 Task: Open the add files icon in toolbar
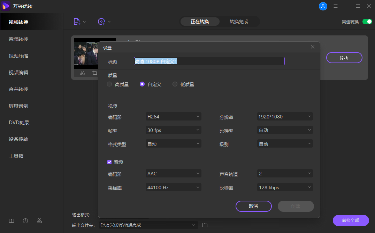click(77, 21)
